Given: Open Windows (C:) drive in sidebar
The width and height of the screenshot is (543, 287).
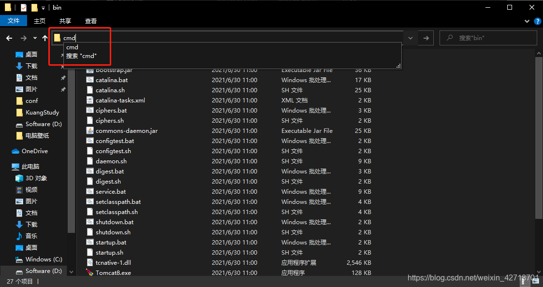Looking at the screenshot, I should (x=39, y=259).
